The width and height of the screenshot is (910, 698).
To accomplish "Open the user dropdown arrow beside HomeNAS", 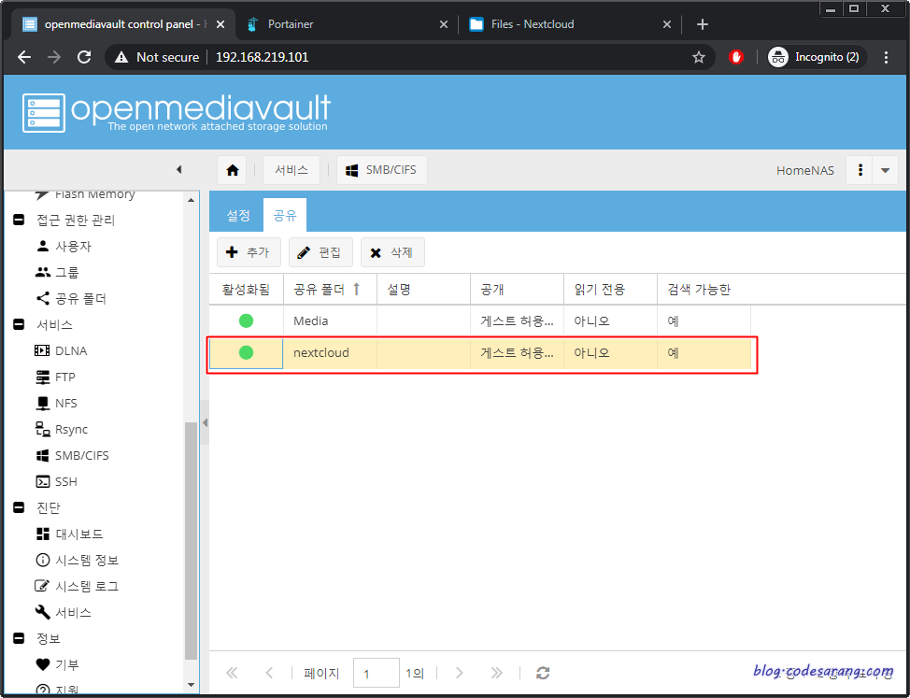I will pyautogui.click(x=886, y=170).
